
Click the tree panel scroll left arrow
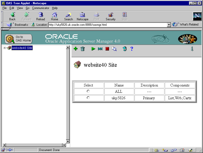click(x=4, y=145)
